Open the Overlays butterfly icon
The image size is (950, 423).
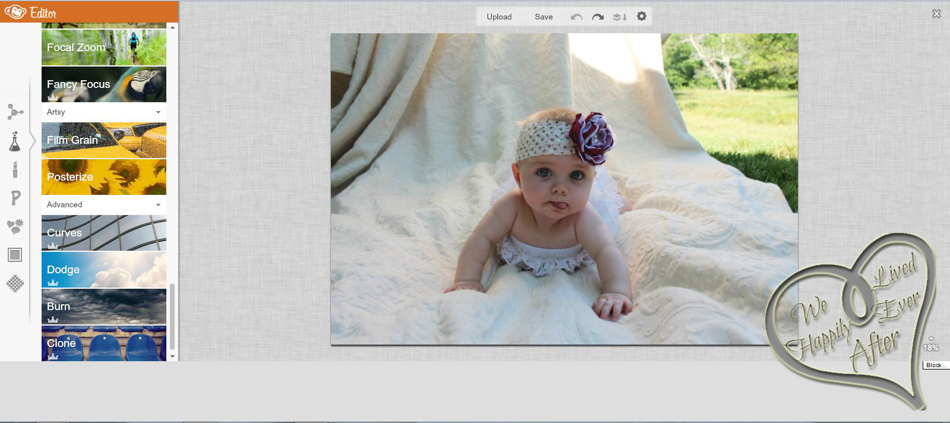tap(15, 226)
